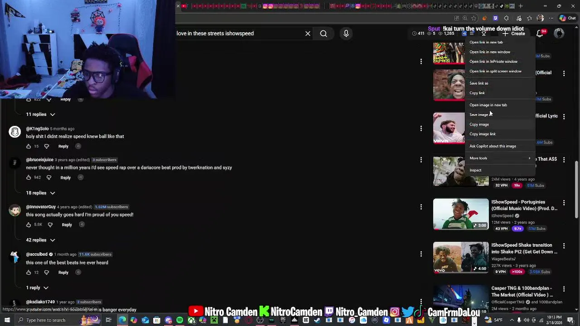
Task: Click the YouTube search magnifier button
Action: 324,34
